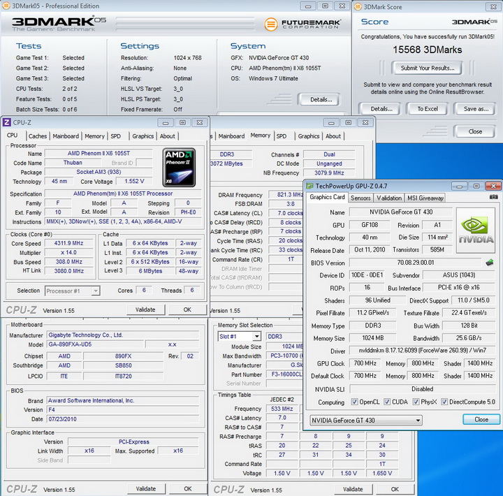Open the Slot #1 memory slot dropdown

point(239,337)
